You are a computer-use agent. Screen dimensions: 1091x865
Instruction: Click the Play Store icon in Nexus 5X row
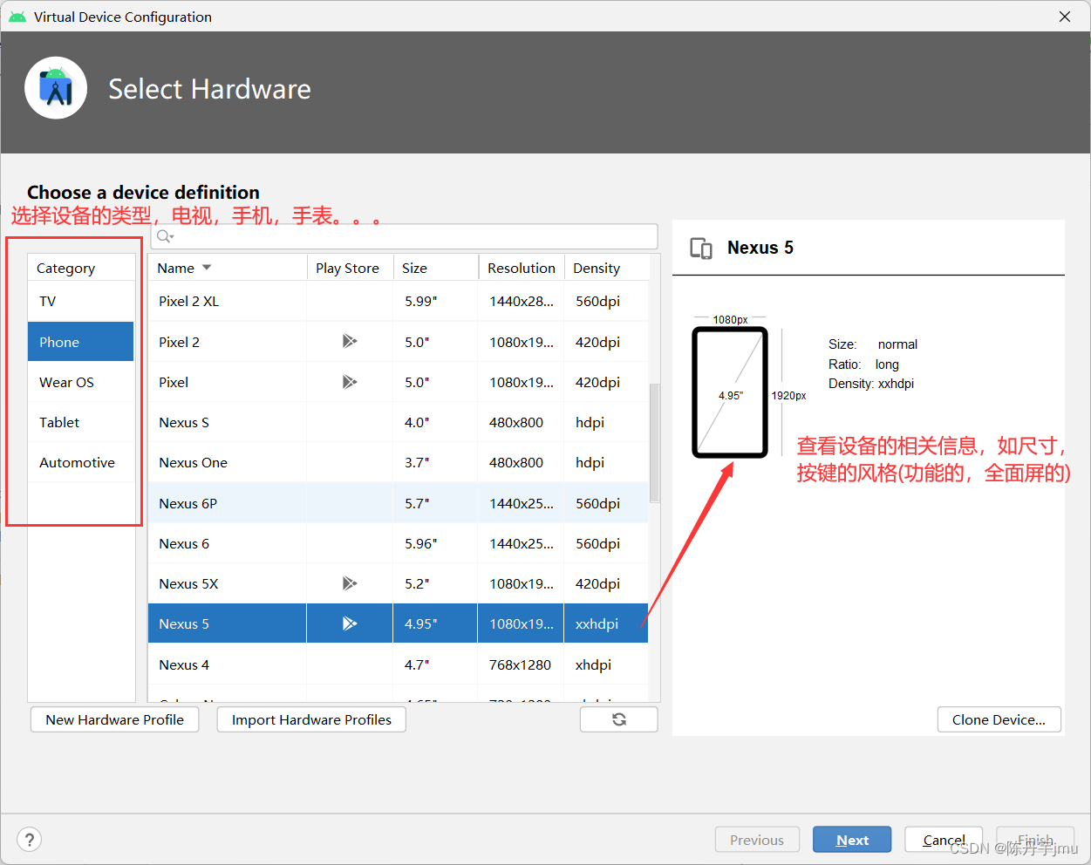click(350, 583)
